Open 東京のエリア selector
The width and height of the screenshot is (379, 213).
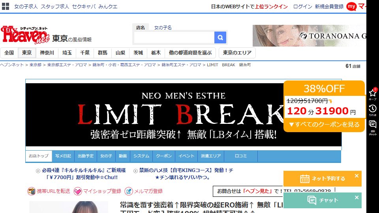tap(237, 52)
